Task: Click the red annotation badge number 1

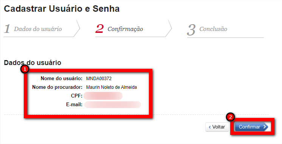Action: point(25,69)
